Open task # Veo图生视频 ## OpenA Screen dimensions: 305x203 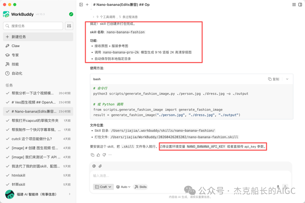point(38,102)
